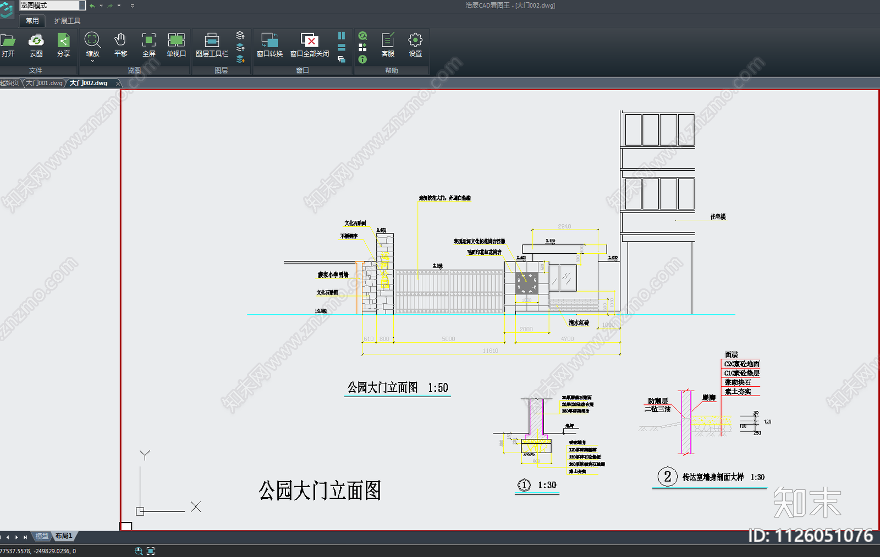Click the 公园大门立面图 1:50 title text
The width and height of the screenshot is (880, 557).
point(398,388)
